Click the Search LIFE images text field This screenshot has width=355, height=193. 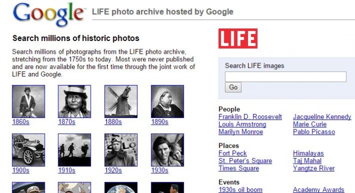tap(286, 76)
